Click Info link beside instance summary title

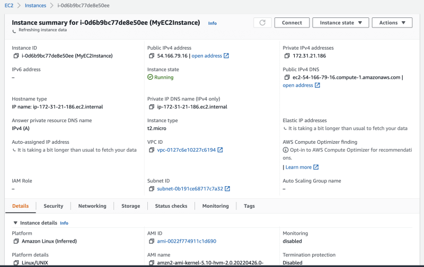213,23
